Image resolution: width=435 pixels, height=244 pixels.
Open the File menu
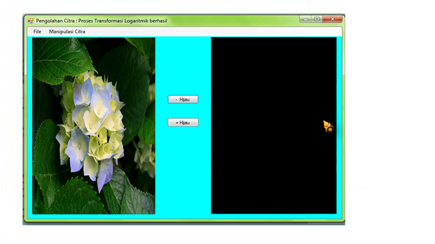click(37, 32)
